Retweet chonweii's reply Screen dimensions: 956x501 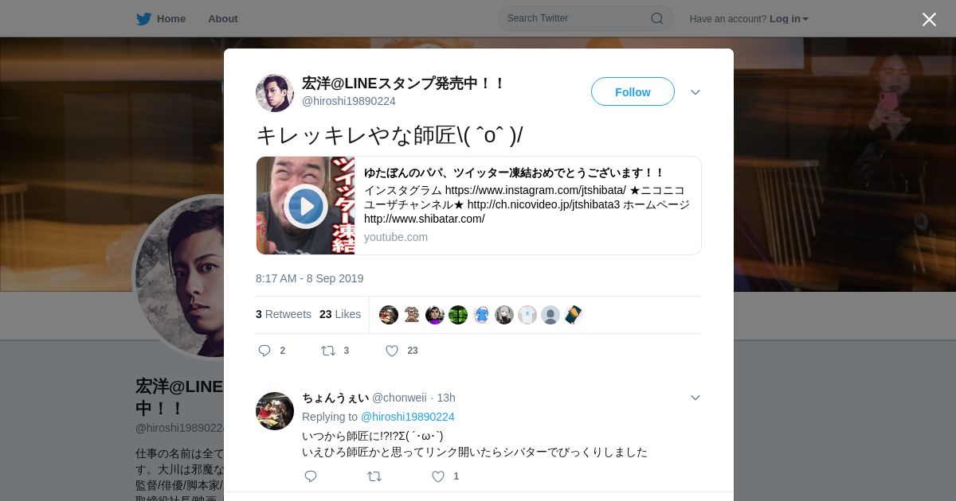[374, 476]
